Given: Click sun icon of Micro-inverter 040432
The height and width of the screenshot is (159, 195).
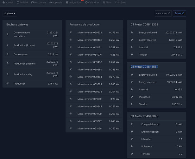Looking at the screenshot, I should pyautogui.click(x=71, y=40).
